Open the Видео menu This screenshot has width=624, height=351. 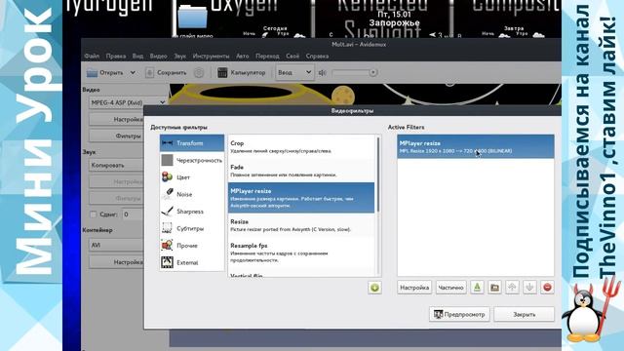[x=158, y=57]
